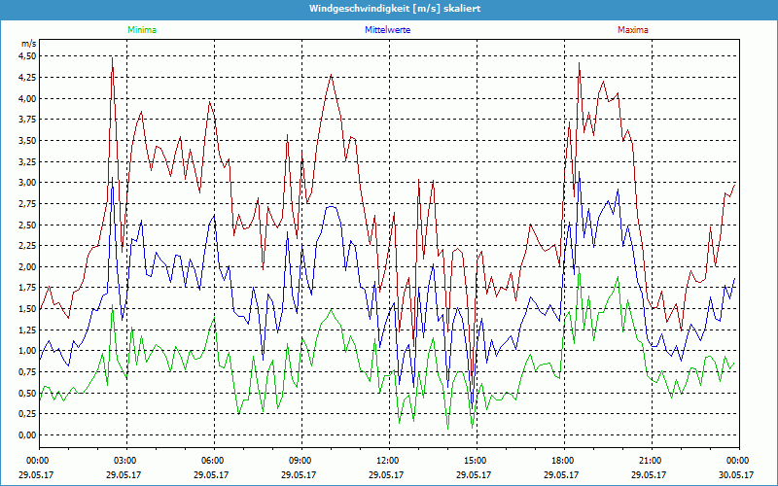Click the 03:00 time axis label
This screenshot has height=486, width=778.
coord(126,460)
